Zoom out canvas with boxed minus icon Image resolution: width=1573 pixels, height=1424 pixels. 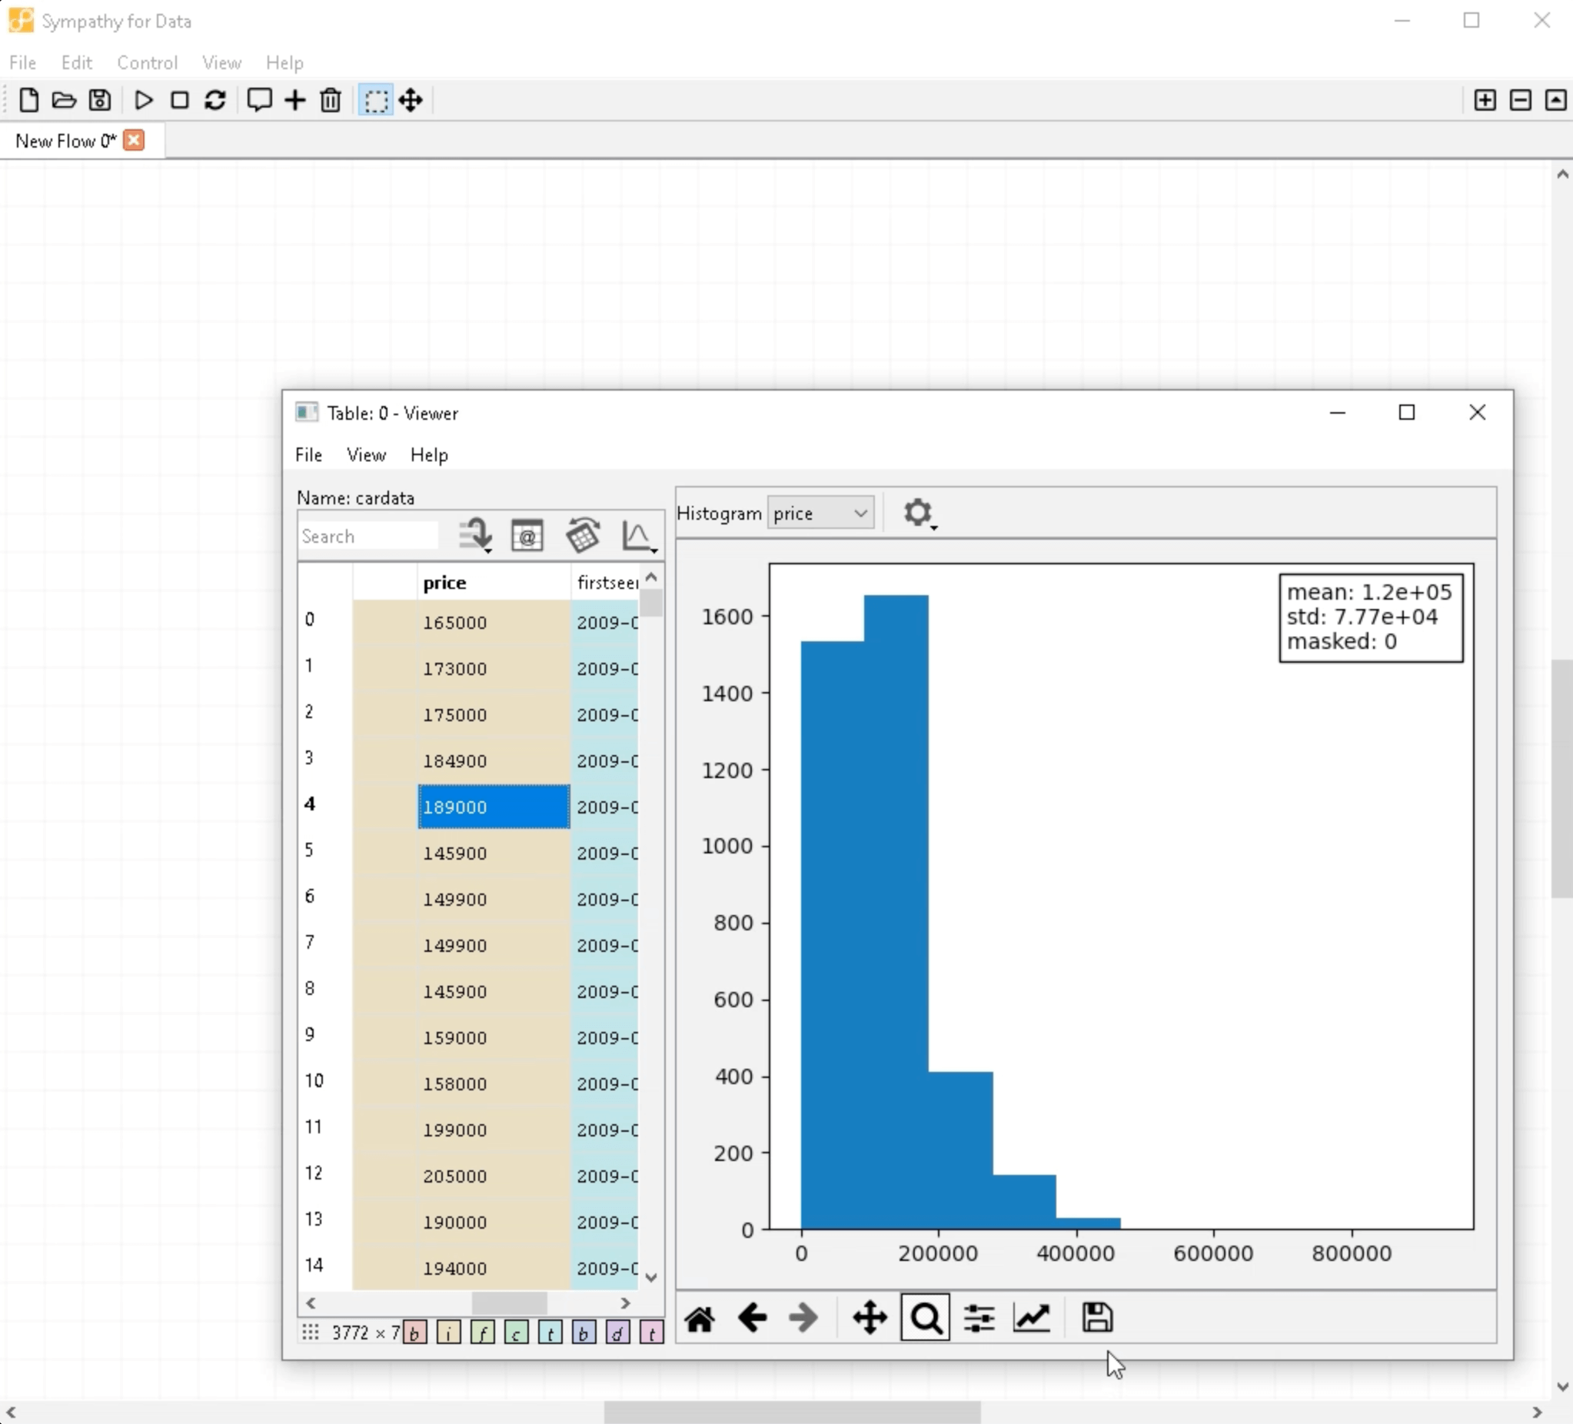click(1521, 100)
